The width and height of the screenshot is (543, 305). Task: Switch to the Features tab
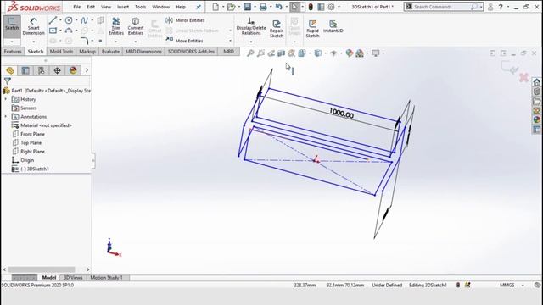coord(13,51)
